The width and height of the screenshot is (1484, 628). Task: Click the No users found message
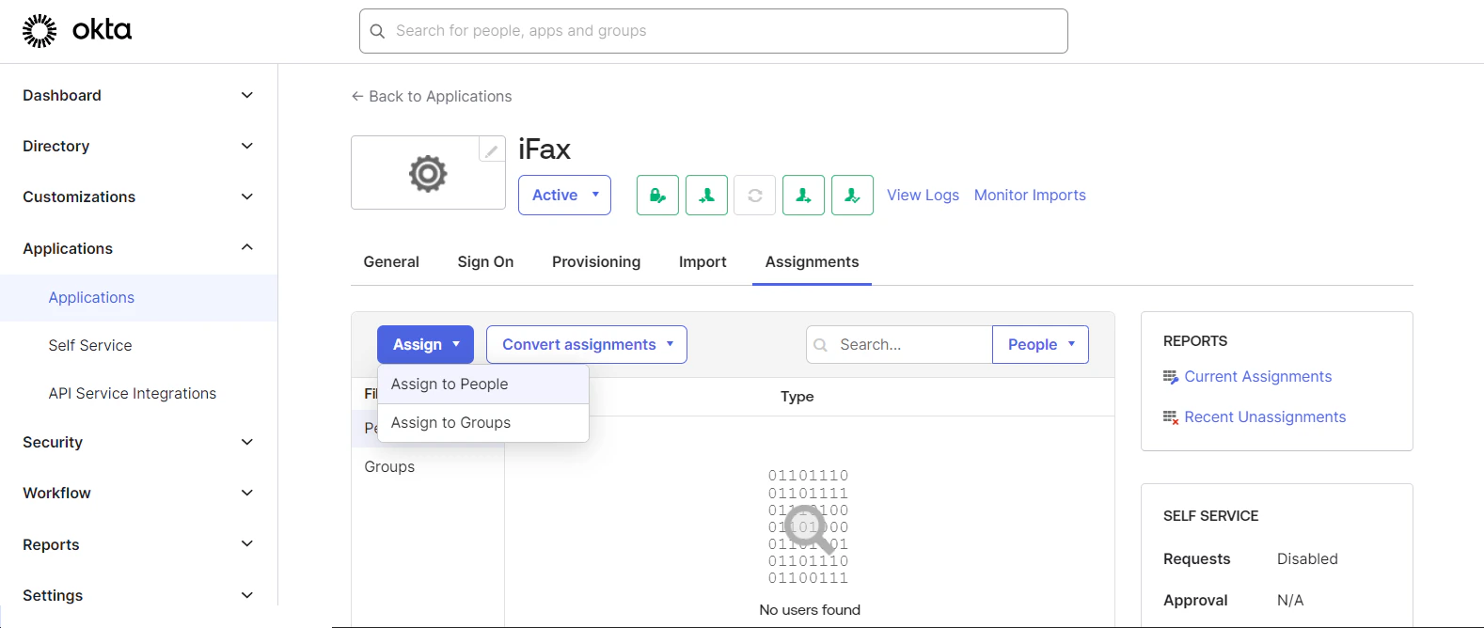[x=810, y=610]
